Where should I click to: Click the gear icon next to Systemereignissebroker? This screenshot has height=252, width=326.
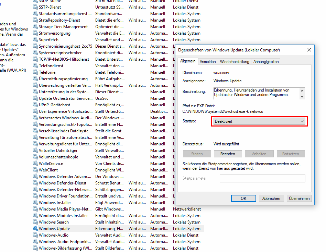tap(35, 53)
